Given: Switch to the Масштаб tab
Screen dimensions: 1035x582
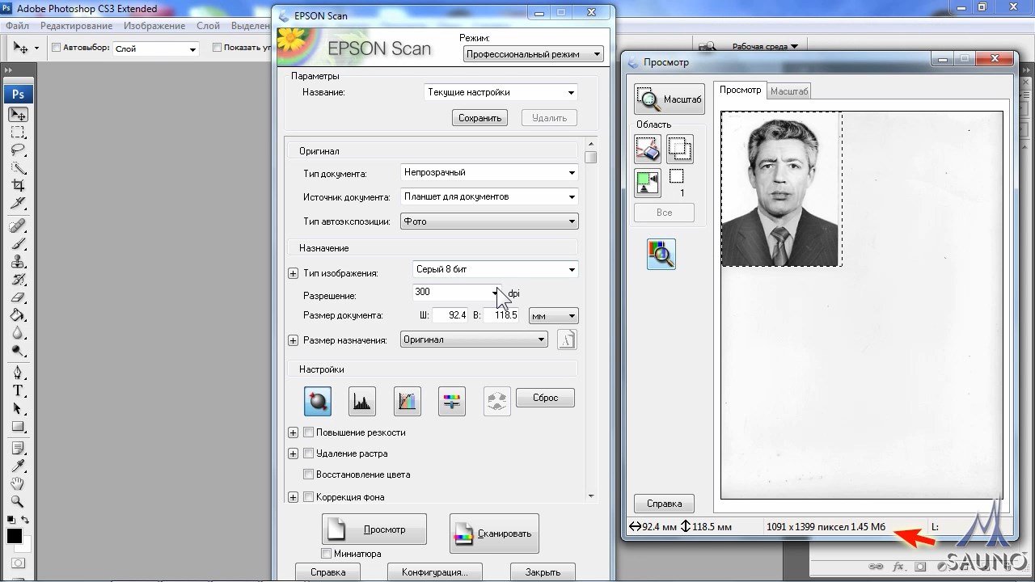Looking at the screenshot, I should [788, 91].
